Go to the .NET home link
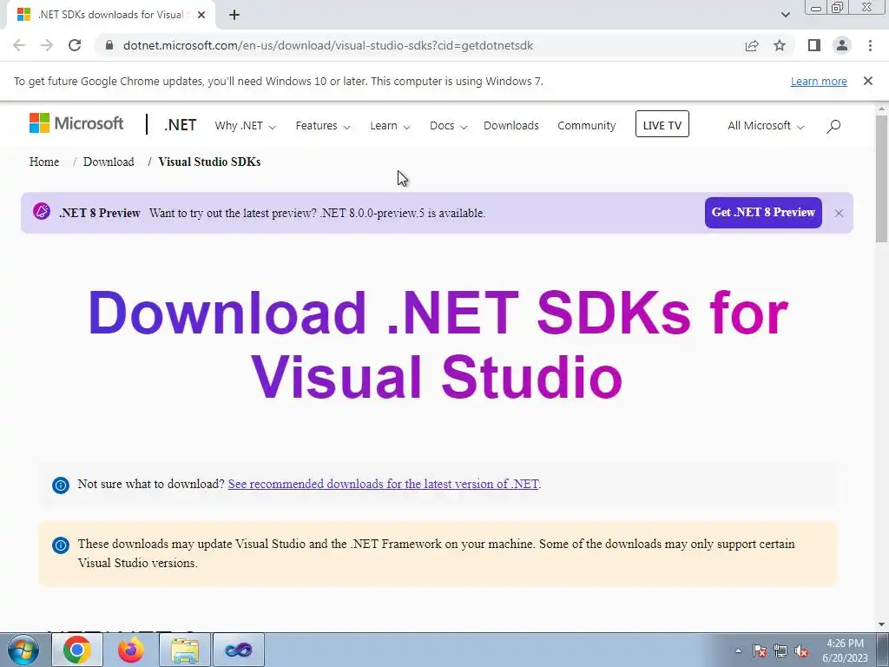This screenshot has width=889, height=667. (x=181, y=125)
